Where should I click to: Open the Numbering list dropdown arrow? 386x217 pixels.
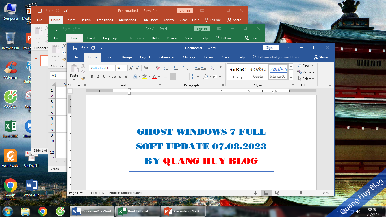(181, 68)
